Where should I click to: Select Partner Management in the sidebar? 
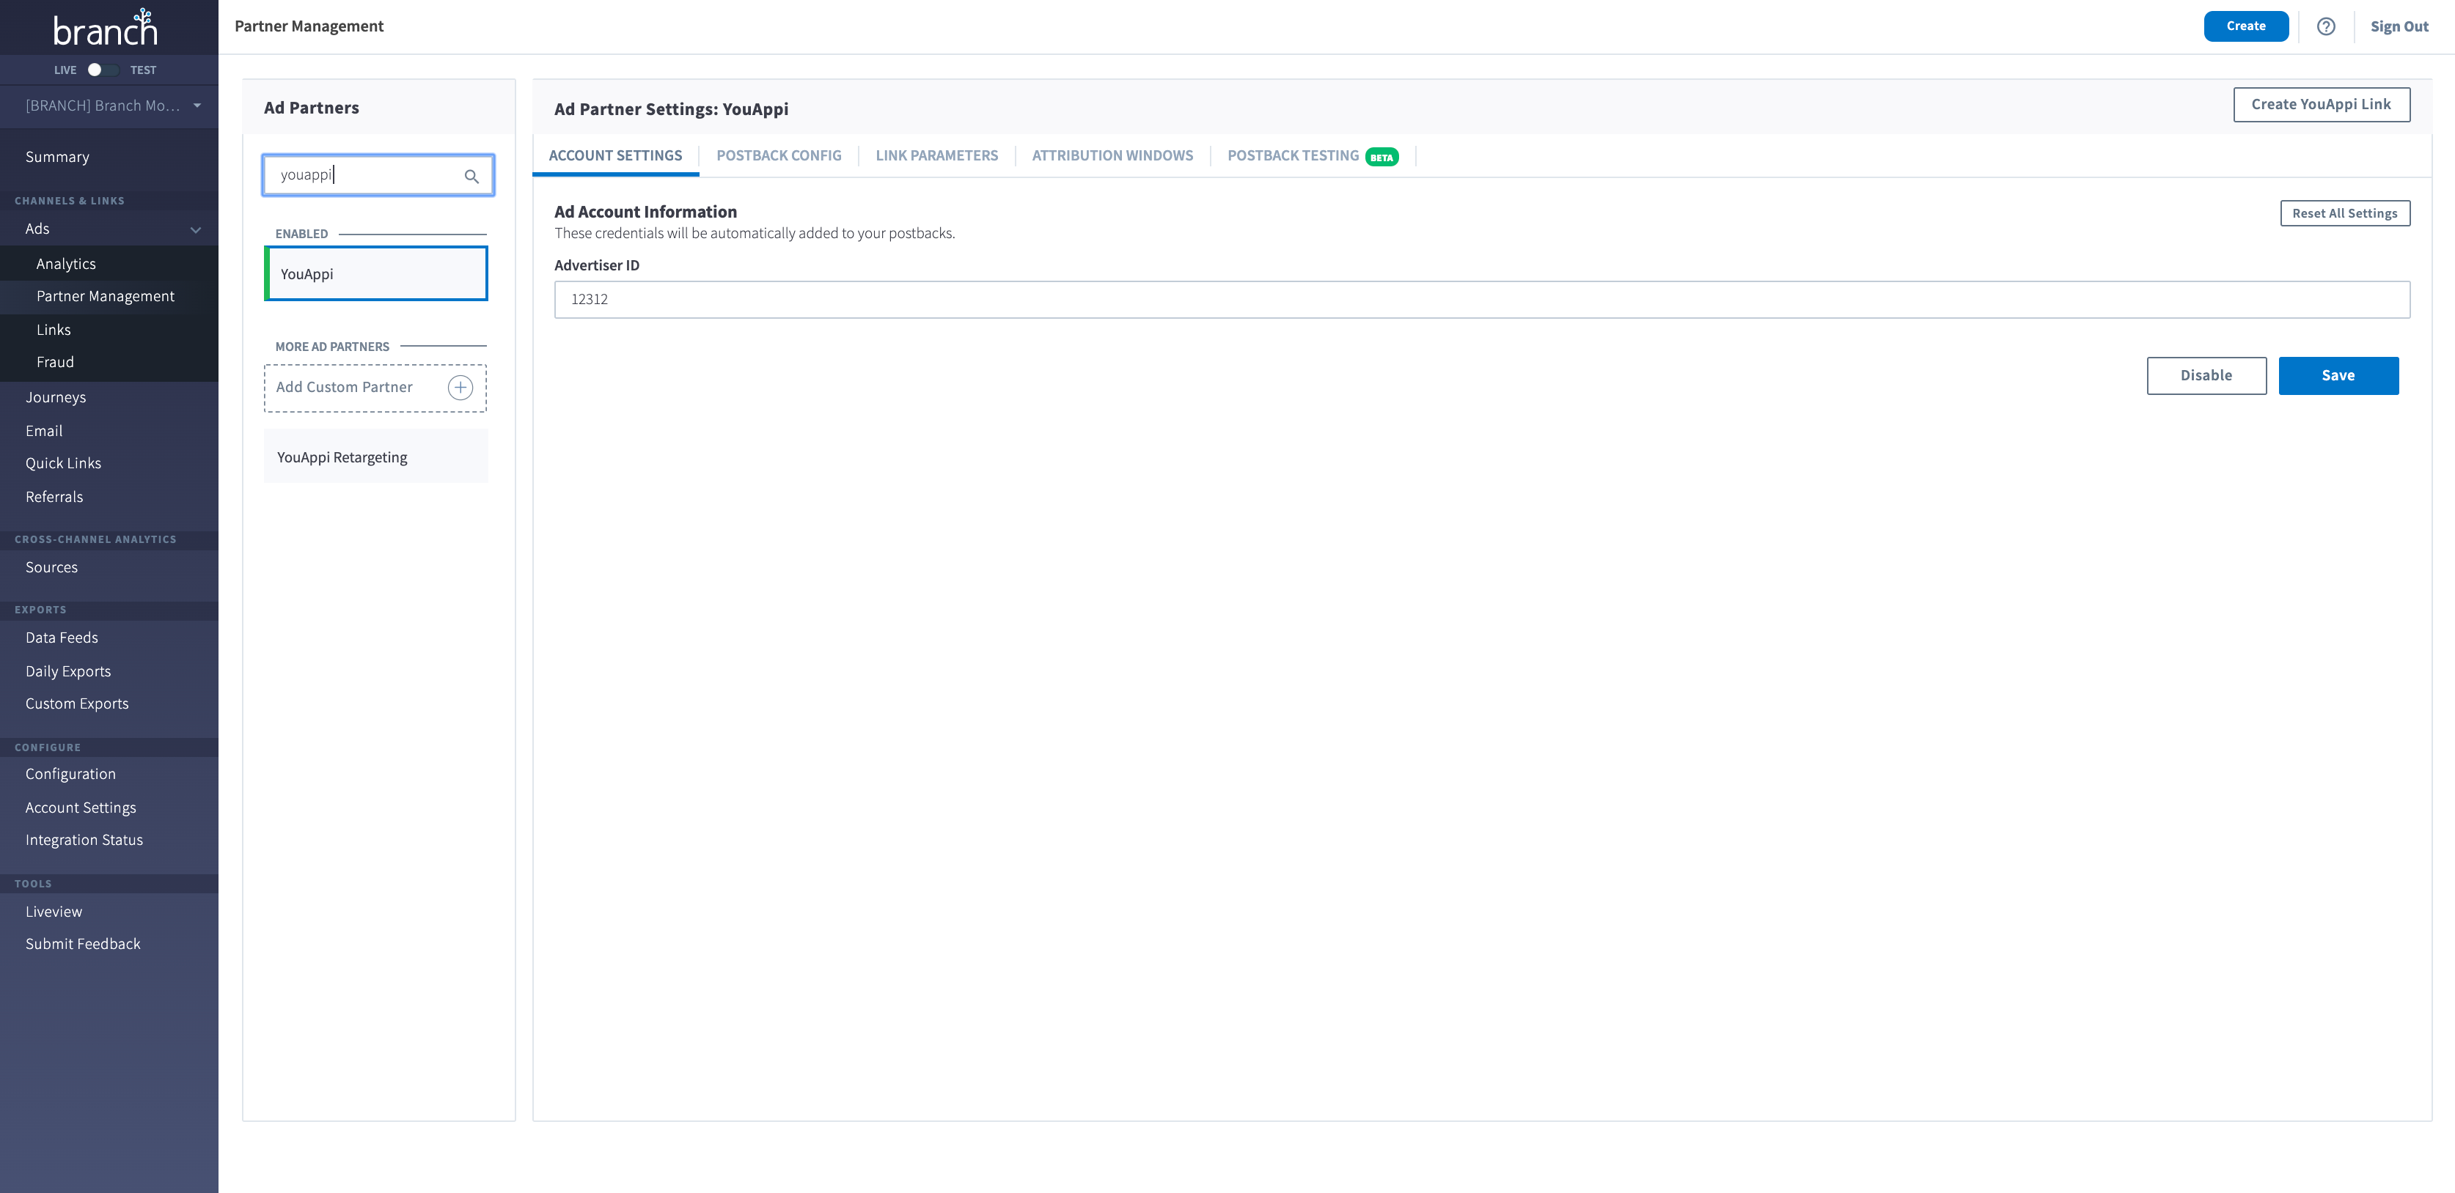(105, 296)
